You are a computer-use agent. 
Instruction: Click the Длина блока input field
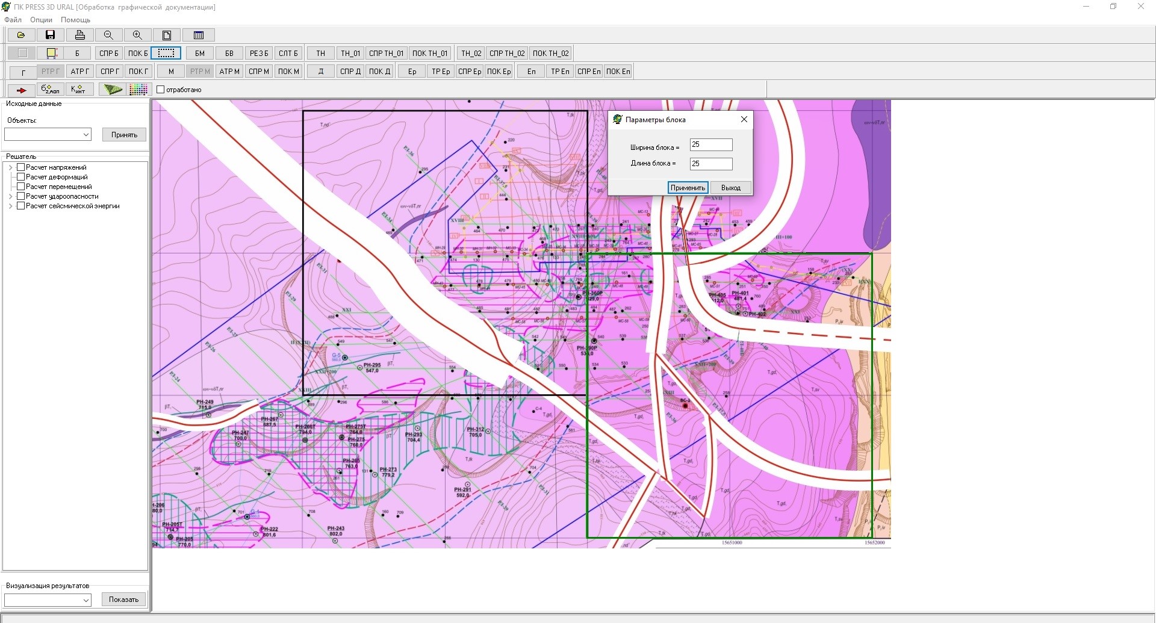point(711,164)
